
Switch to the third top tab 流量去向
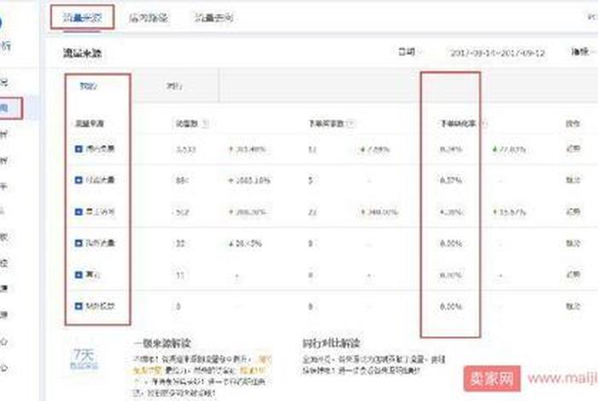tap(214, 18)
